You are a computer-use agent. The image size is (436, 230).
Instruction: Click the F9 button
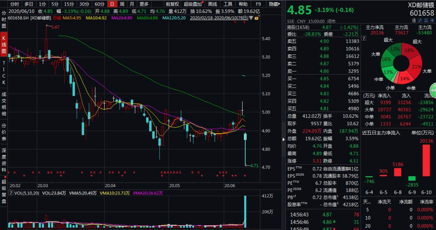[x=258, y=4]
